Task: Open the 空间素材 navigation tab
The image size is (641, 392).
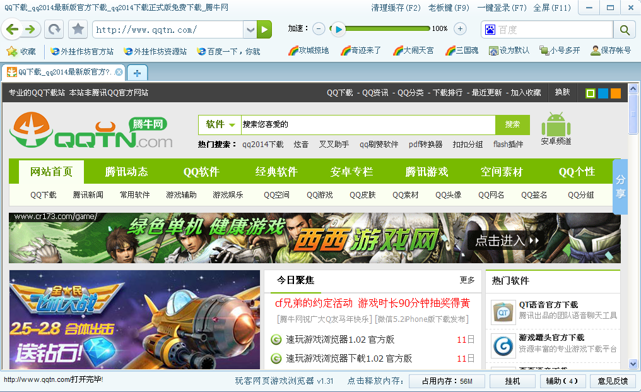Action: [x=502, y=172]
